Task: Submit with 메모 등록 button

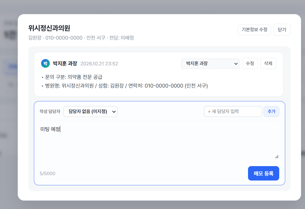Action: pyautogui.click(x=263, y=173)
